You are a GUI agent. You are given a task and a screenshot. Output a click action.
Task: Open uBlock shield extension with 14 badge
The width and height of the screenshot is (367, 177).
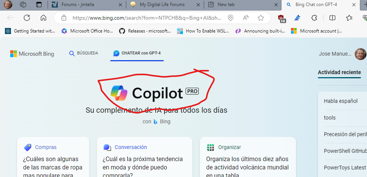tap(282, 19)
